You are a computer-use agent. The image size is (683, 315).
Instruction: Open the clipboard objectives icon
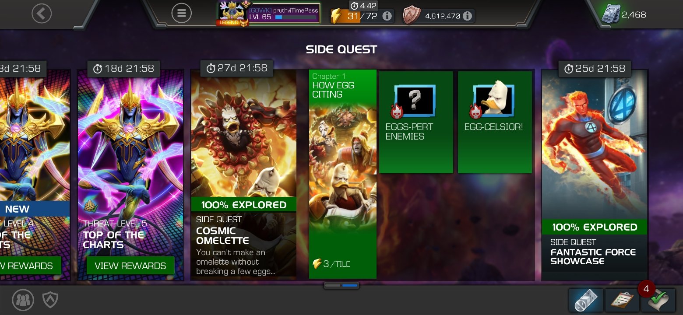(x=622, y=300)
